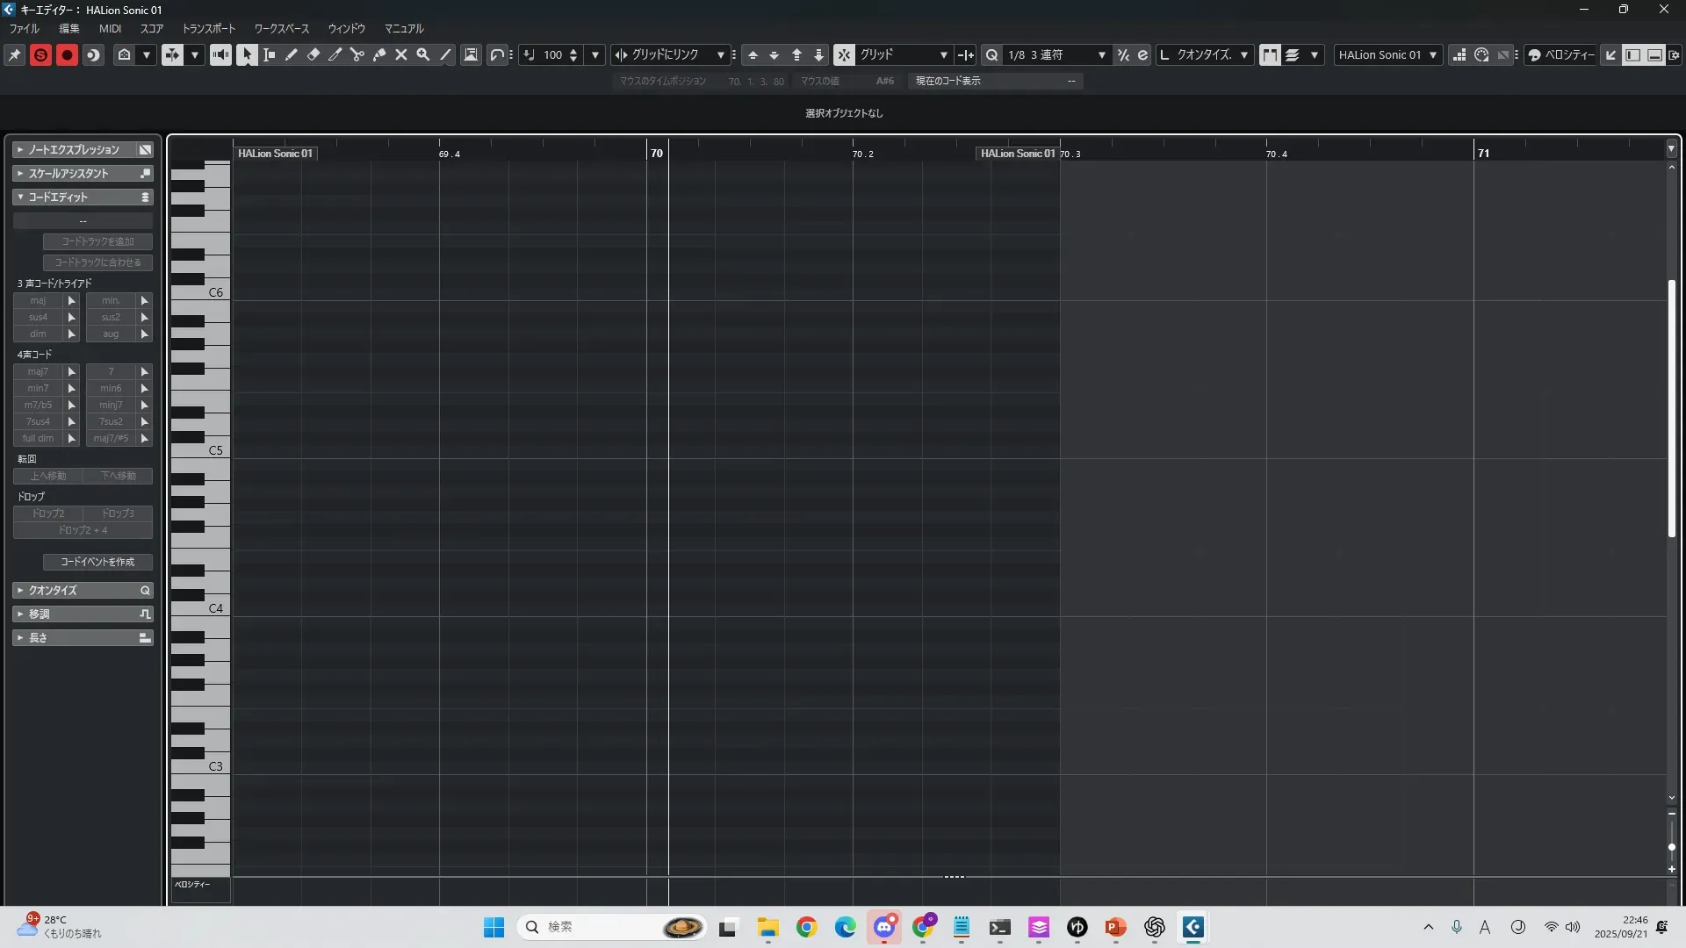
Task: Select the Erase tool
Action: [x=313, y=54]
